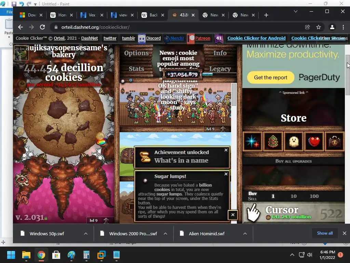Open the Discord link
350x263 pixels.
tap(153, 38)
